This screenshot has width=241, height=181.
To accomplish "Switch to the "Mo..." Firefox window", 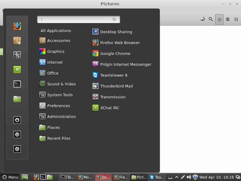I will pyautogui.click(x=85, y=177).
